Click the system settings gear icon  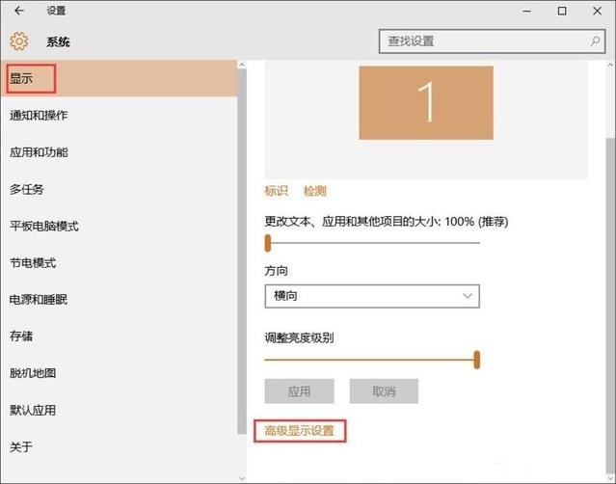[x=18, y=41]
